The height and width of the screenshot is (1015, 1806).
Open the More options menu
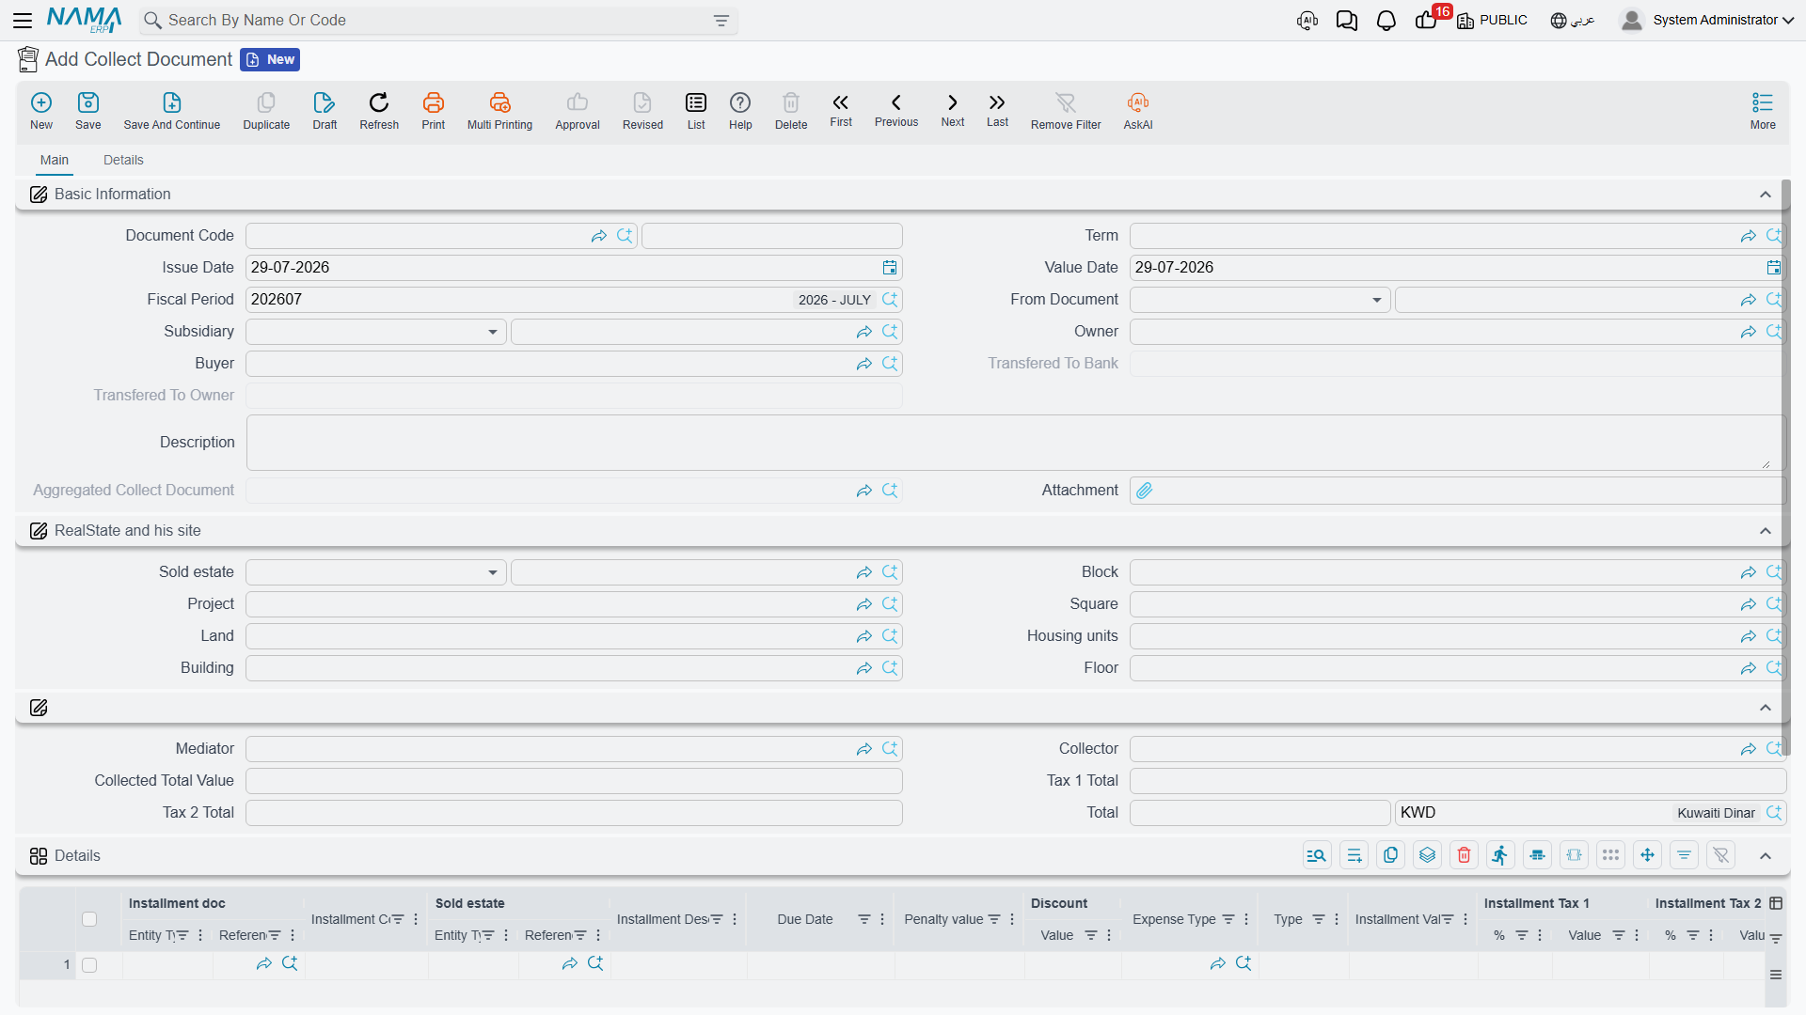pos(1763,110)
